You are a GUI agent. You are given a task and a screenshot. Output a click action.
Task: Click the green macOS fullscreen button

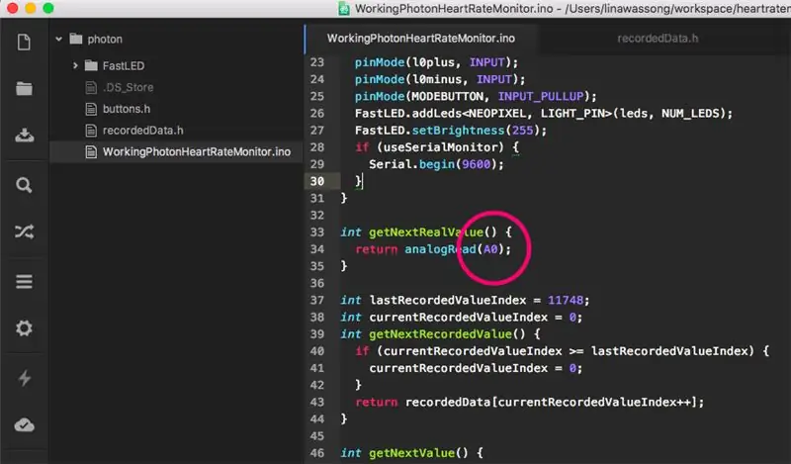tap(48, 8)
